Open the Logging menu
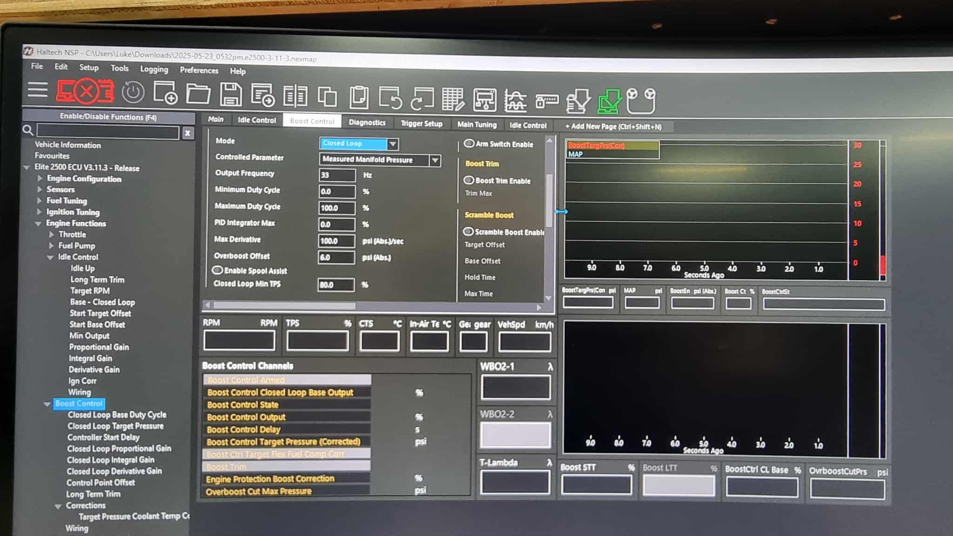953x536 pixels. pyautogui.click(x=154, y=69)
